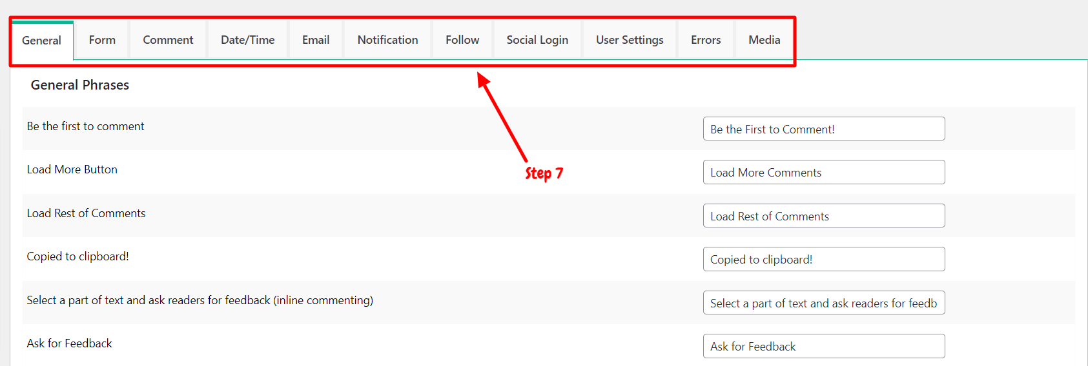Screen dimensions: 1088x366
Task: Switch to the Form tab
Action: pos(102,40)
